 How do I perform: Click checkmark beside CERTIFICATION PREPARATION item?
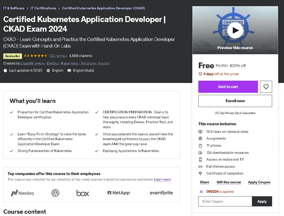97,113
